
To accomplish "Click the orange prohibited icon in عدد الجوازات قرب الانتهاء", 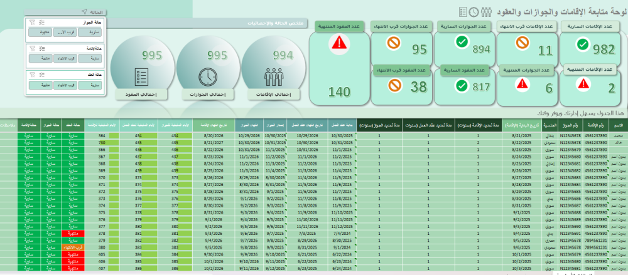I will pyautogui.click(x=394, y=44).
